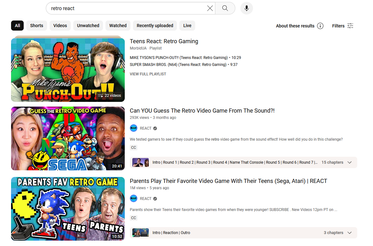The width and height of the screenshot is (373, 246).
Task: Select the Shorts chip
Action: 37,26
